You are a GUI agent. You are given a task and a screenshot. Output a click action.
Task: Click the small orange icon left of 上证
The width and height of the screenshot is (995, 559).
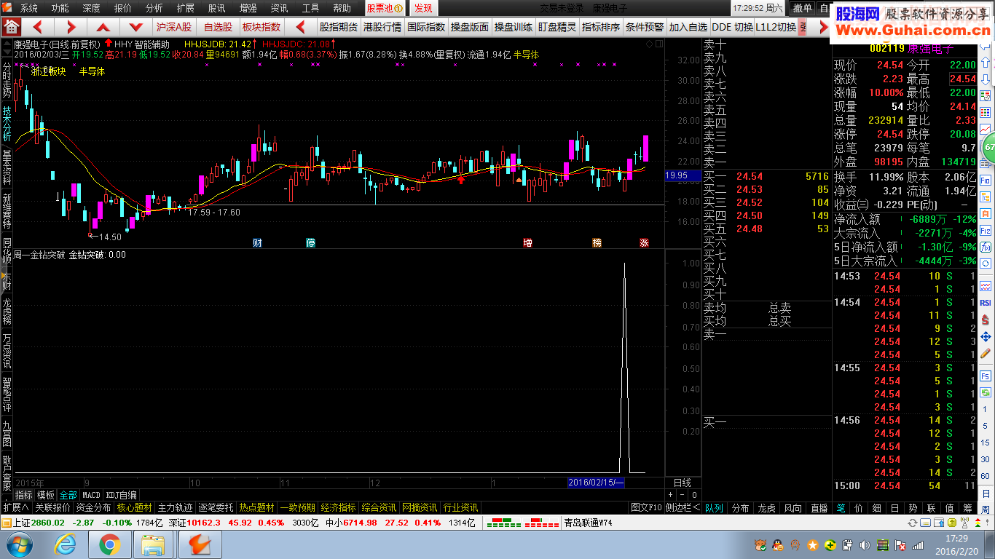[x=6, y=523]
